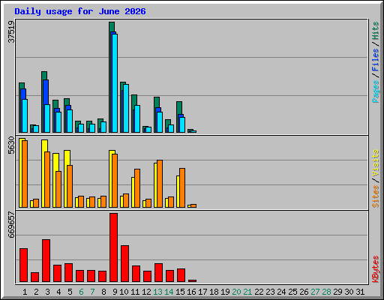Click day 24 on the x-axis
Image resolution: width=384 pixels, height=300 pixels.
[281, 292]
